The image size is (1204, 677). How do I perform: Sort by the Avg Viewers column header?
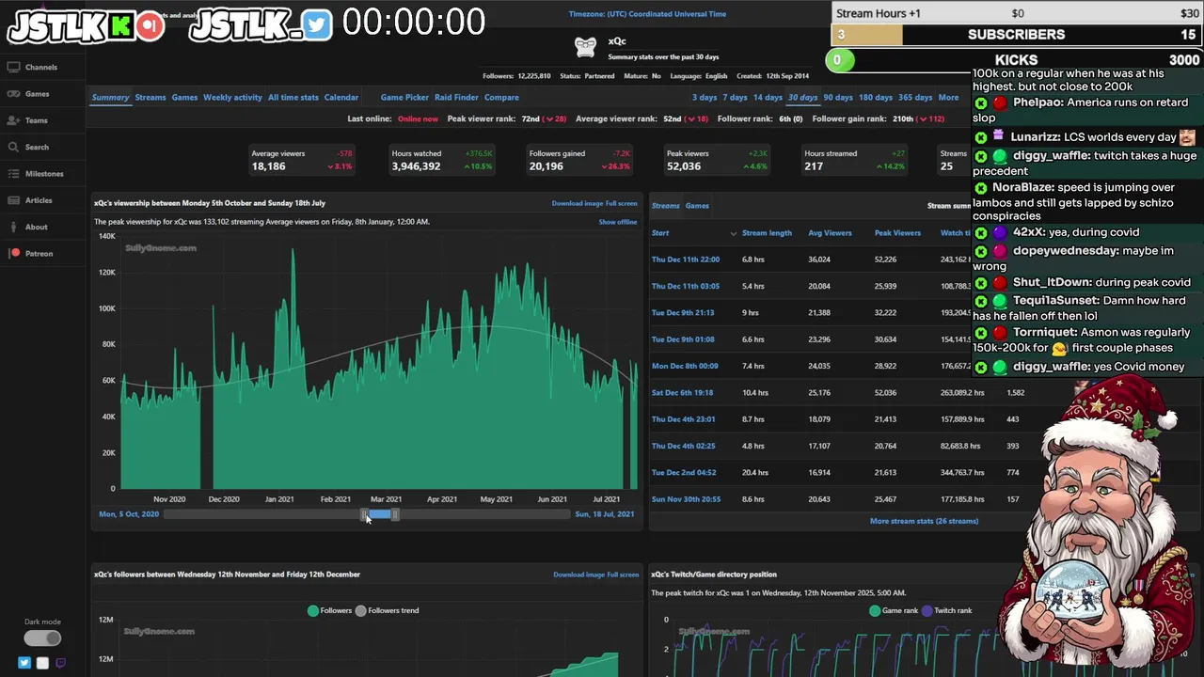(x=830, y=233)
